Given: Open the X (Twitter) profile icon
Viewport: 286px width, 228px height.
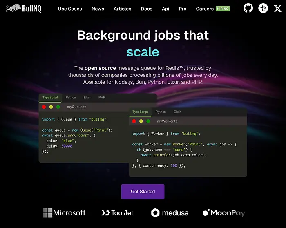Looking at the screenshot, I should 277,9.
